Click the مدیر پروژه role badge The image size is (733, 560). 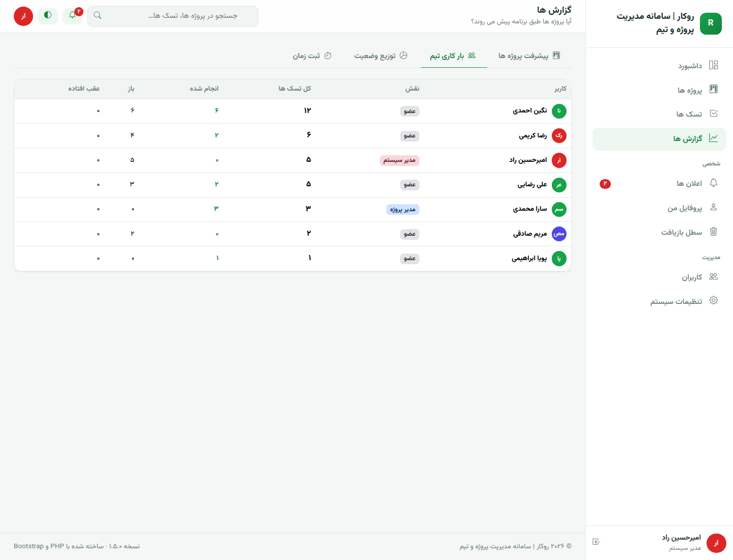click(403, 209)
